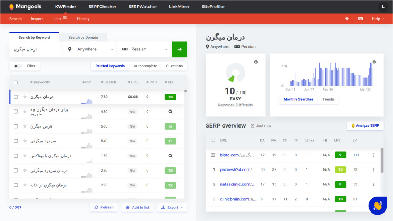Expand SERP overview fullscreen icon
This screenshot has height=221, width=393.
point(213,140)
